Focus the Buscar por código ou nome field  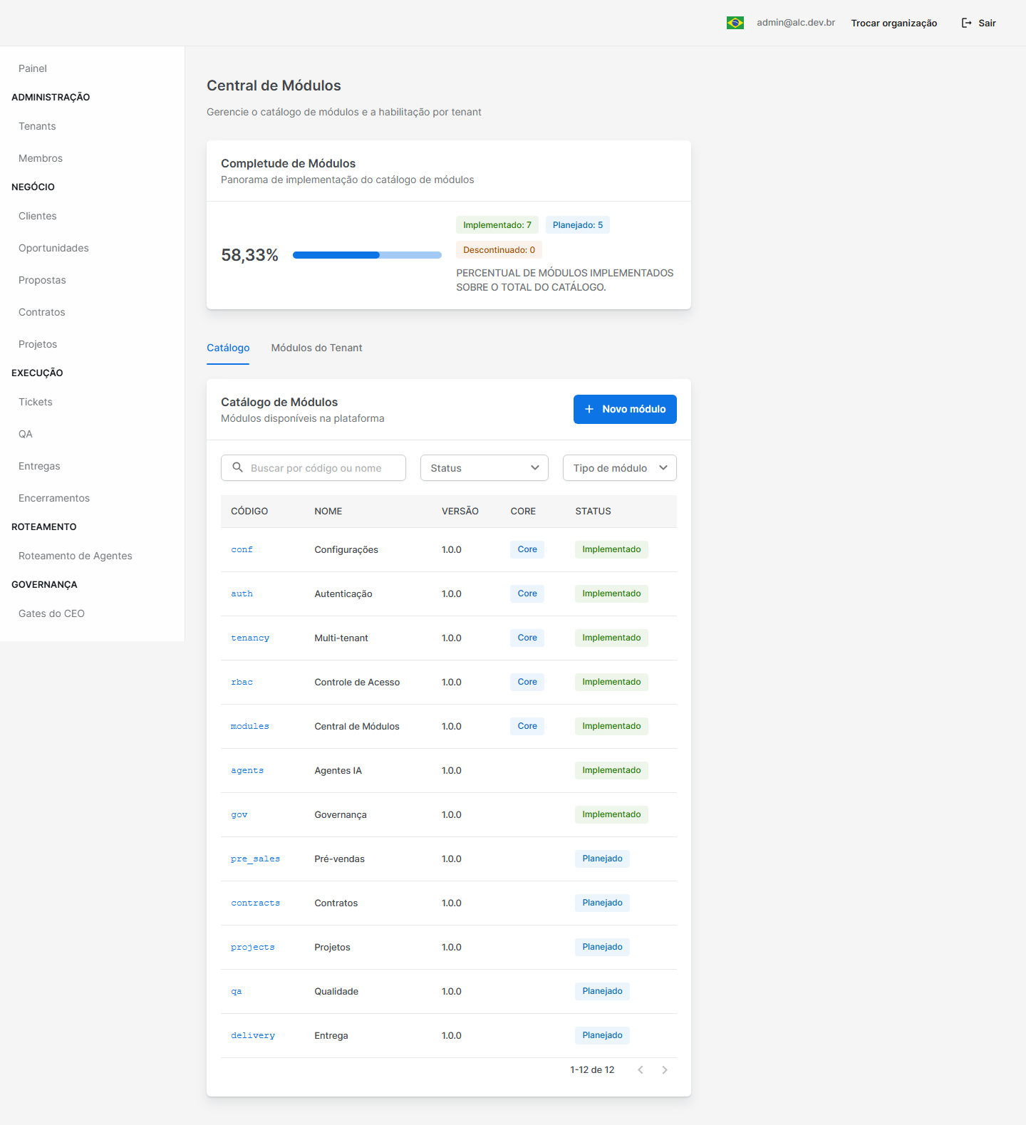point(313,468)
